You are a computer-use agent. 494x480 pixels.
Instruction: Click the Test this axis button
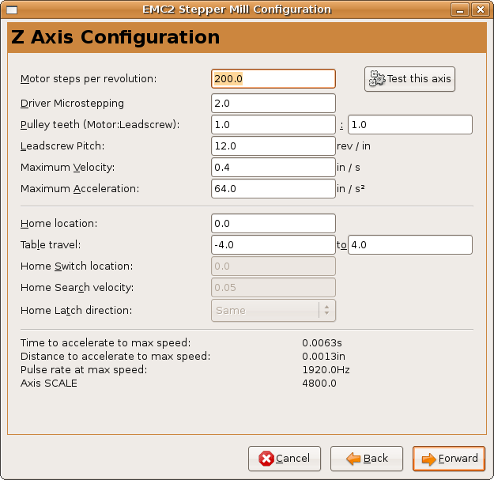[409, 79]
